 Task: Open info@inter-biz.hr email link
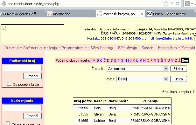[169, 39]
